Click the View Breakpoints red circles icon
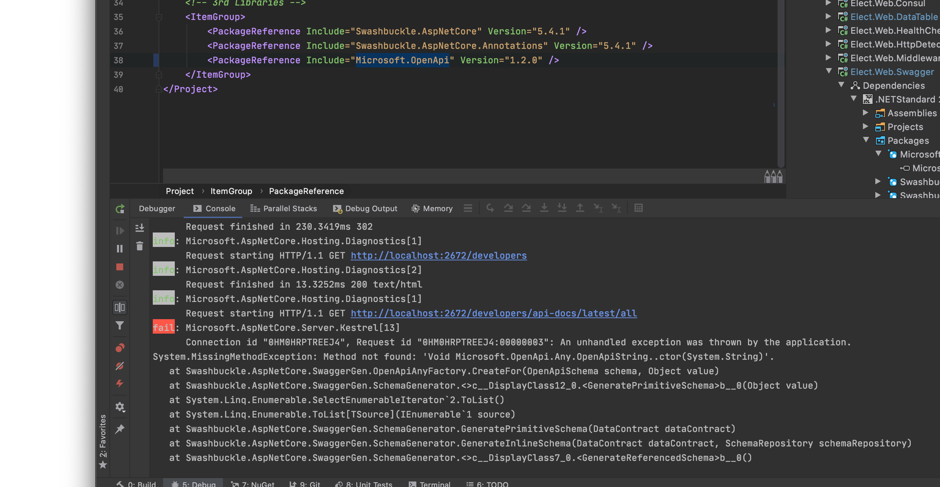Image resolution: width=940 pixels, height=487 pixels. [x=120, y=348]
